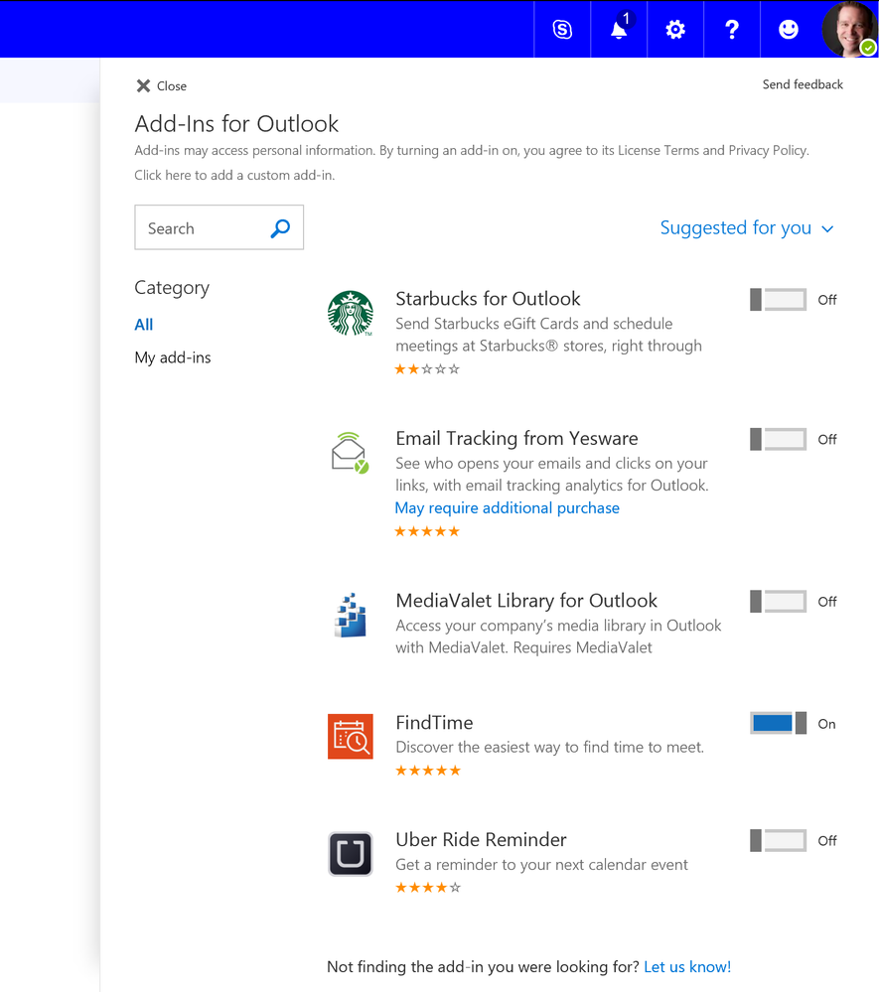Click the help question mark icon
This screenshot has height=992, width=879.
point(732,30)
